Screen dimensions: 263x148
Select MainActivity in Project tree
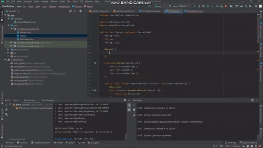point(25,32)
